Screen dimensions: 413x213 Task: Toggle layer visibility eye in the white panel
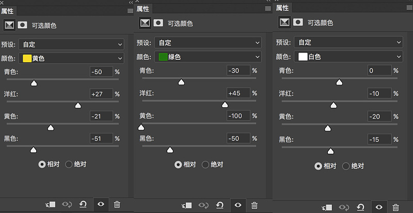(379, 208)
